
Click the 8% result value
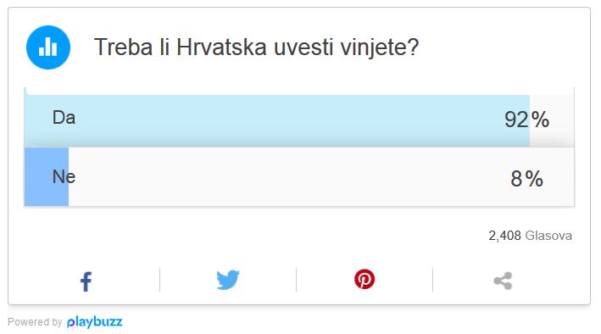click(526, 179)
